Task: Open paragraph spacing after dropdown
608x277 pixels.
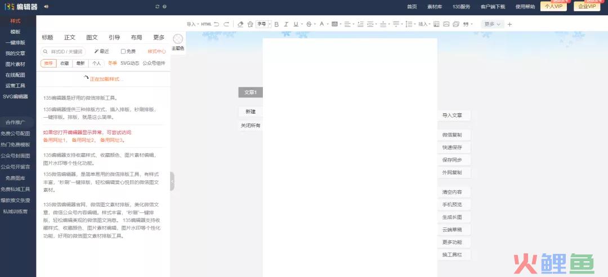Action: point(397,24)
